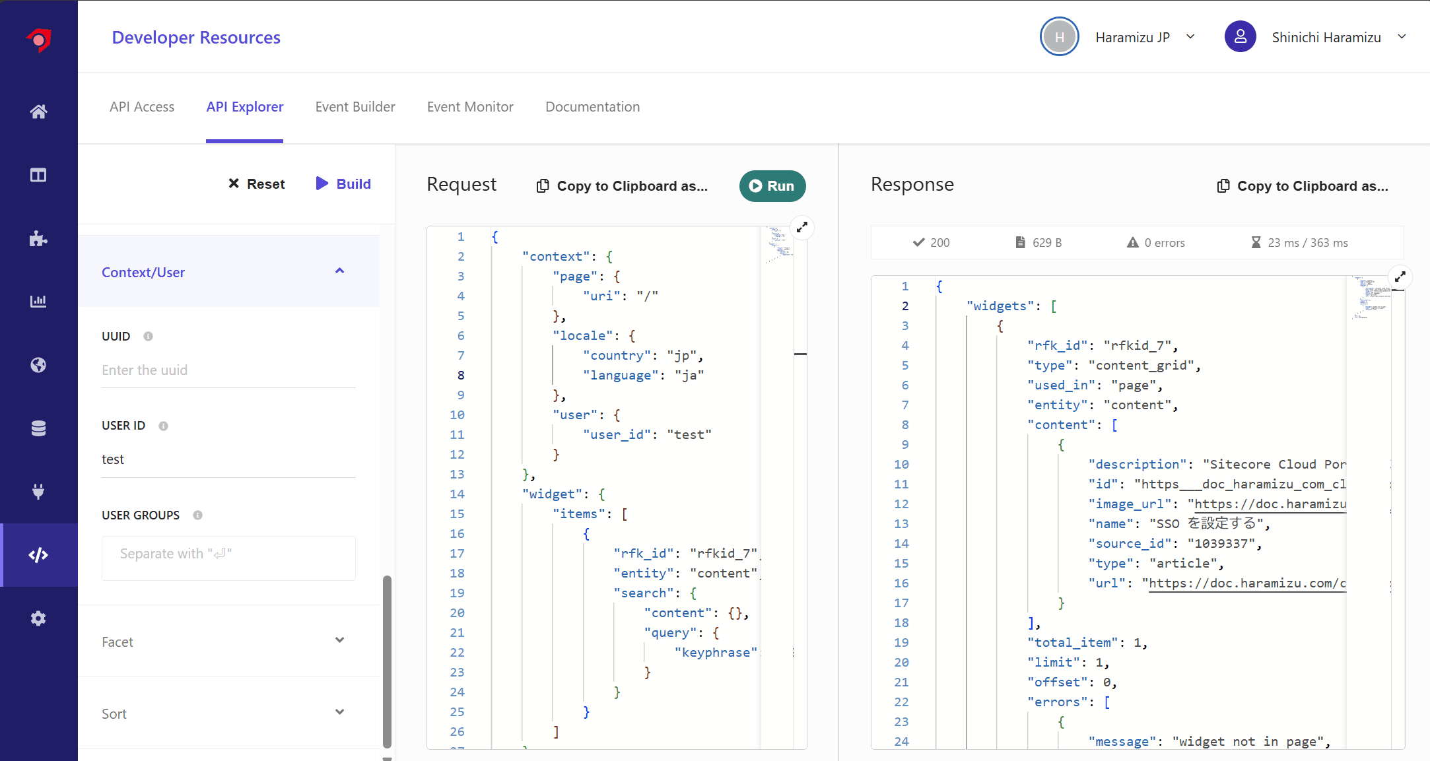Click the globe icon in sidebar
The image size is (1430, 761).
point(38,365)
